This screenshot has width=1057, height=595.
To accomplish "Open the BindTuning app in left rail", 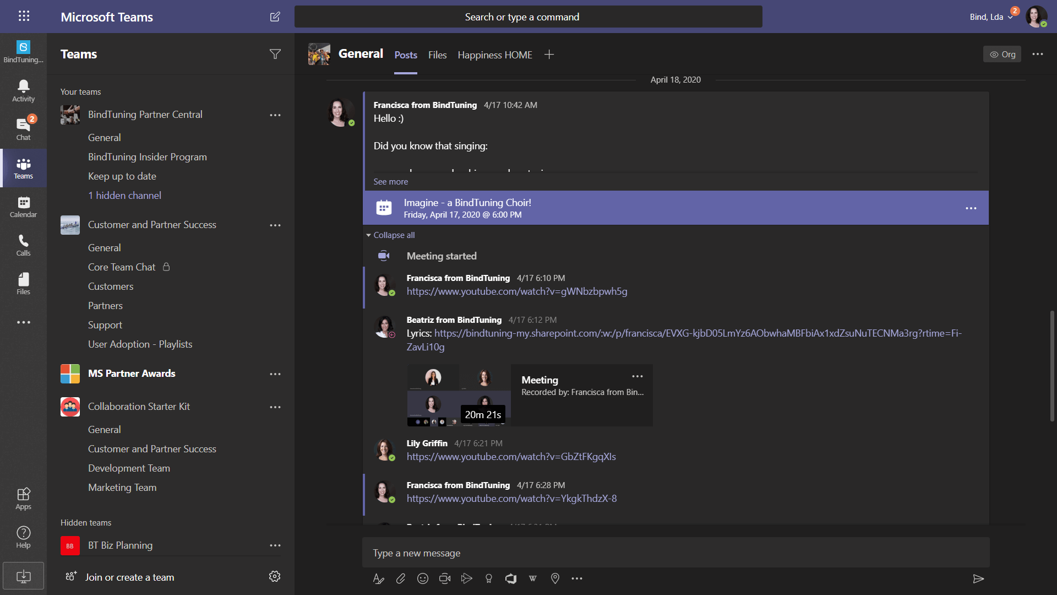I will point(23,52).
